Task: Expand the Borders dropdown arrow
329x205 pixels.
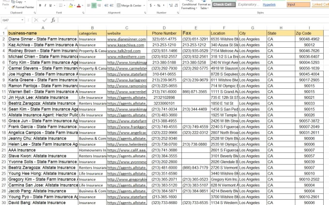Action: pyautogui.click(x=64, y=5)
